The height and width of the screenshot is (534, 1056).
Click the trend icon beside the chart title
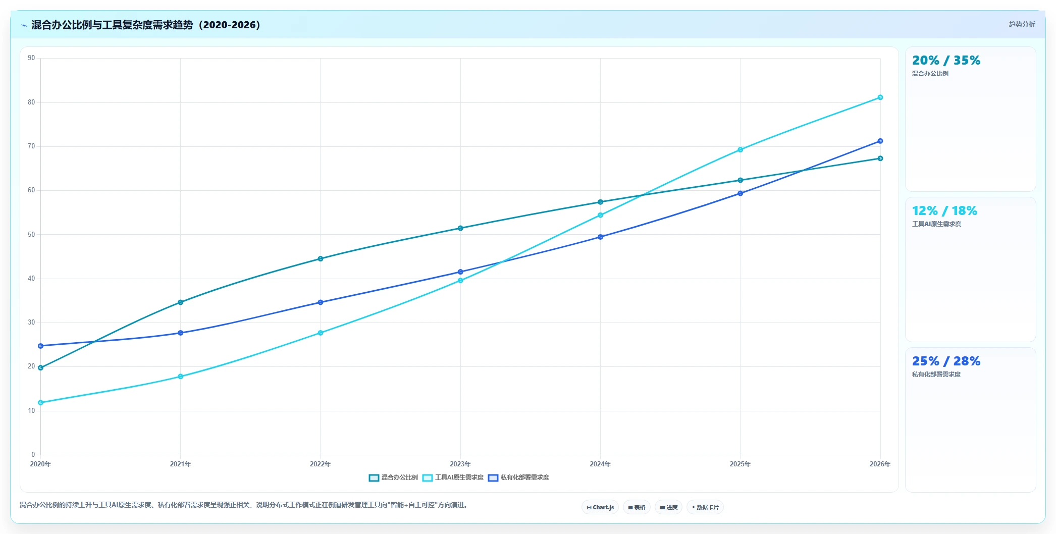tap(24, 25)
